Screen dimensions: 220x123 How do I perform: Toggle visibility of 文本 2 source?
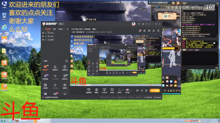(x=43, y=33)
